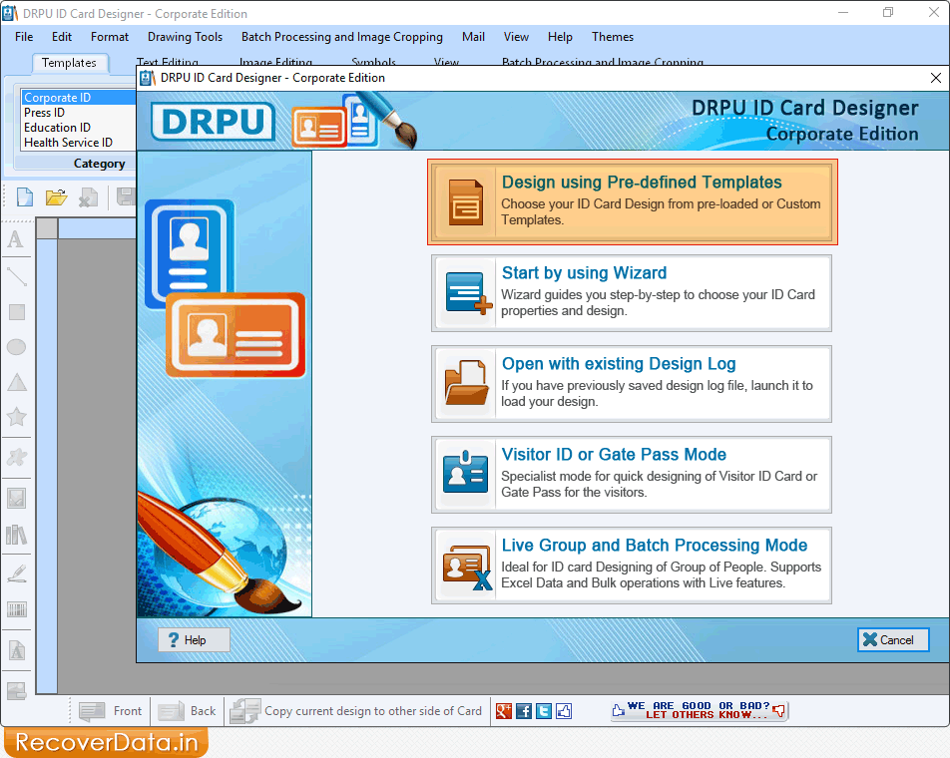950x758 pixels.
Task: Click the Cancel button
Action: pos(893,640)
